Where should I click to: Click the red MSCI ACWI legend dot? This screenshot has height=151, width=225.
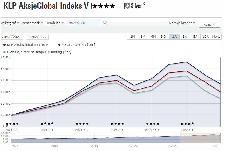click(59, 45)
